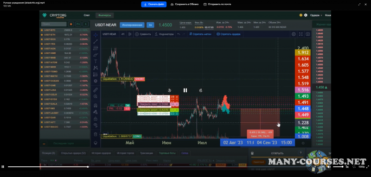This screenshot has width=371, height=177.
Task: Open platform settings gear in header
Action: [x=306, y=15]
